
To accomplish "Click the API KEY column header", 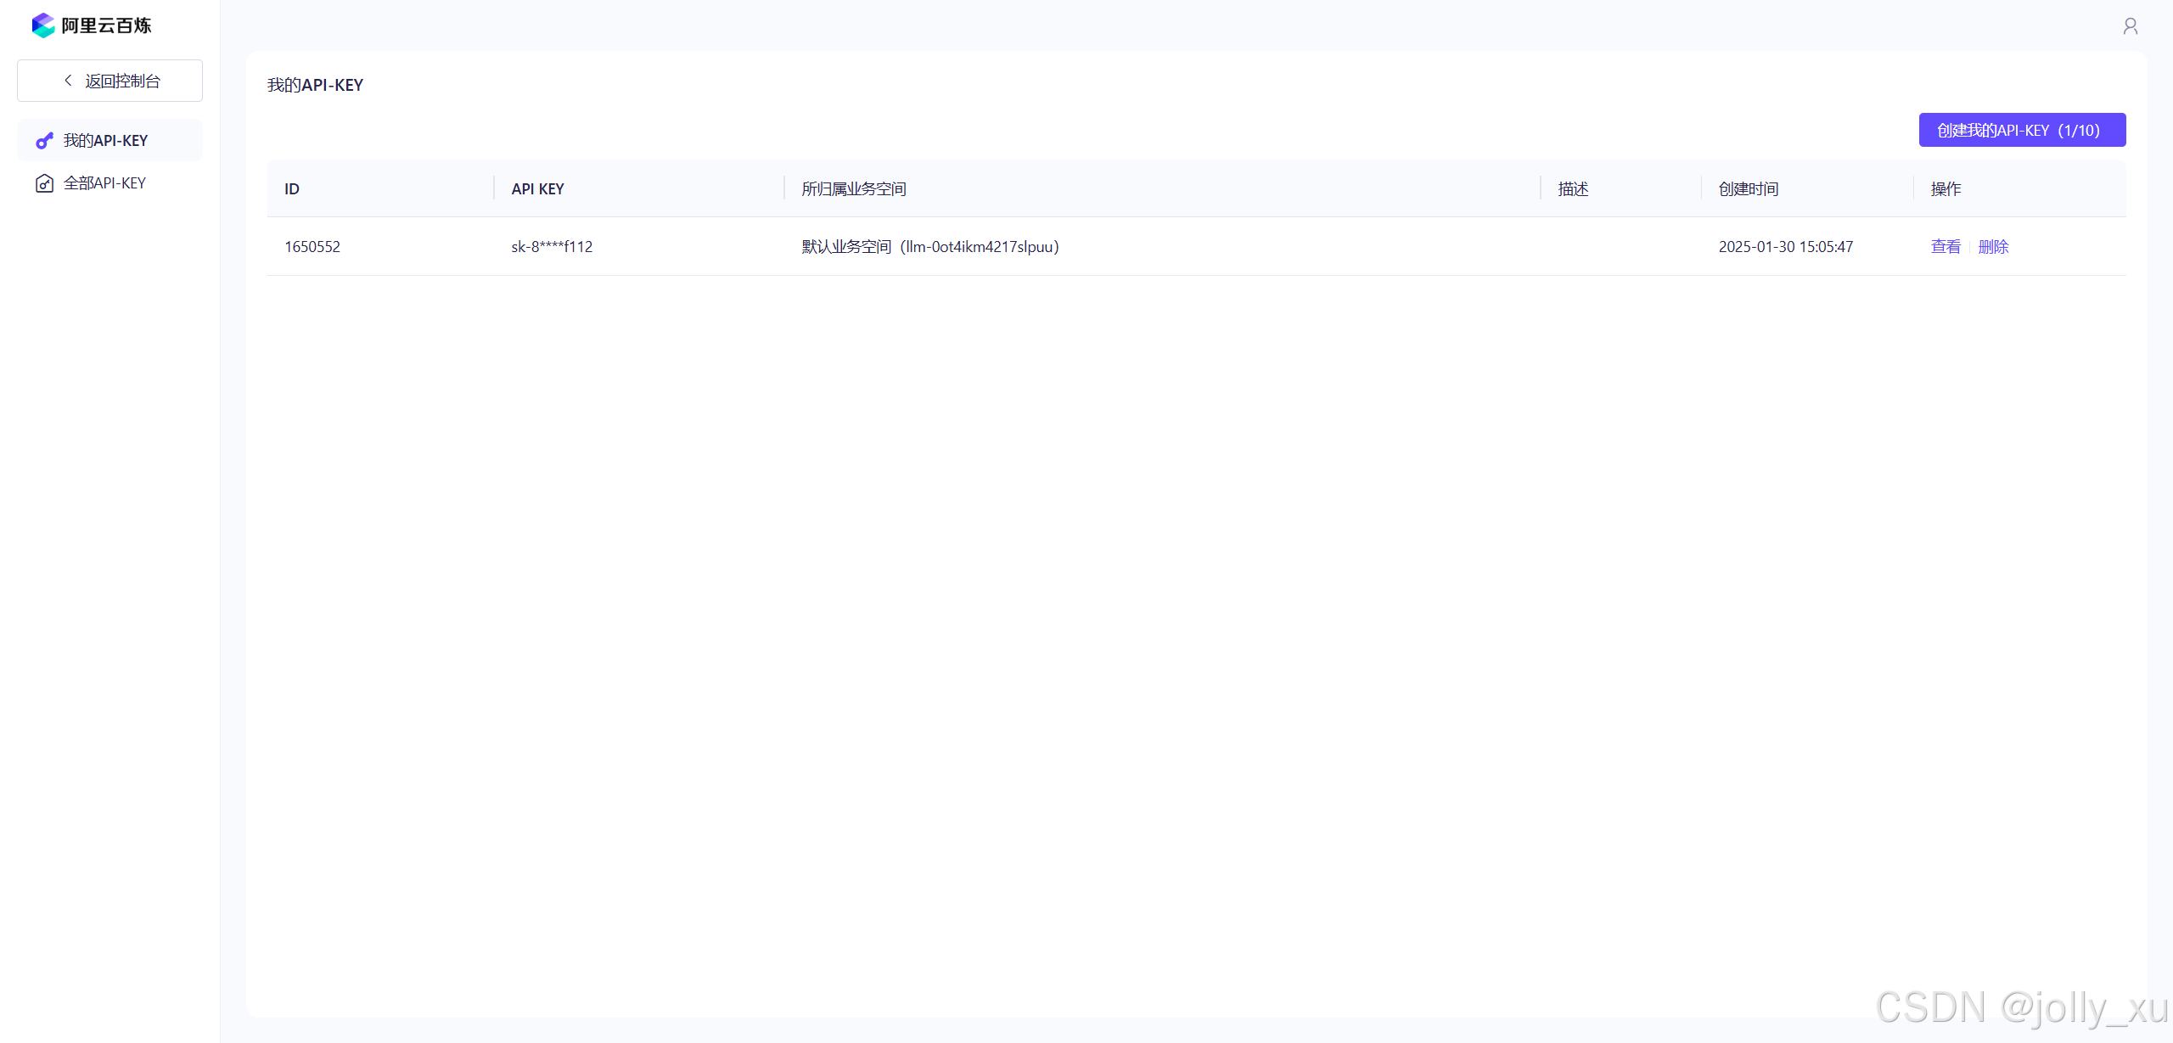I will click(x=537, y=189).
